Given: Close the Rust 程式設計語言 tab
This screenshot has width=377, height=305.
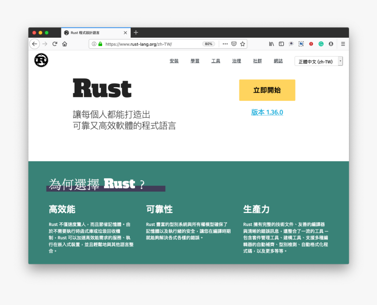Looking at the screenshot, I should tap(125, 33).
